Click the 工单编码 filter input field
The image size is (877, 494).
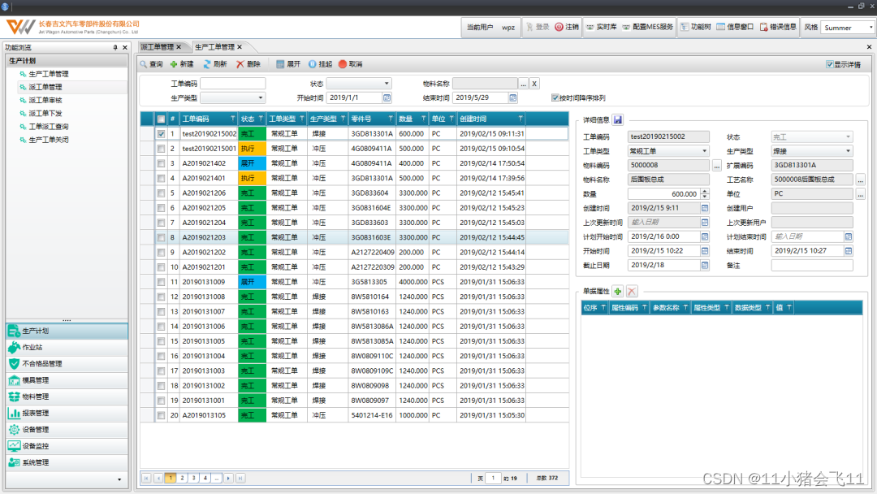pyautogui.click(x=233, y=84)
